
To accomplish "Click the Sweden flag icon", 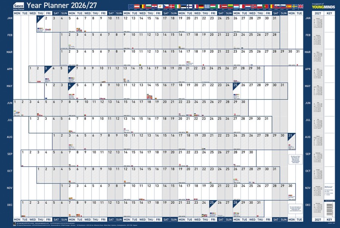I will (295, 7).
